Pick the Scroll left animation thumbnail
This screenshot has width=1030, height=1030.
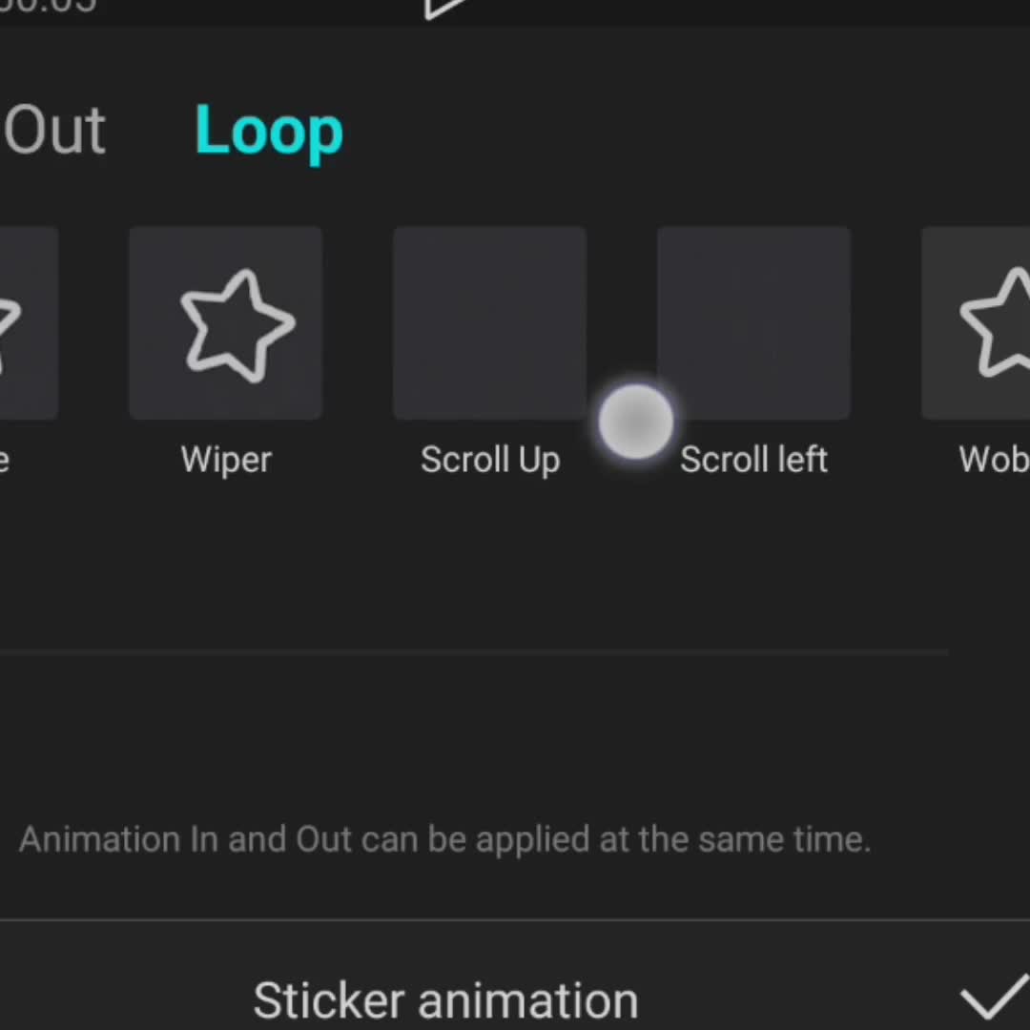(x=753, y=323)
